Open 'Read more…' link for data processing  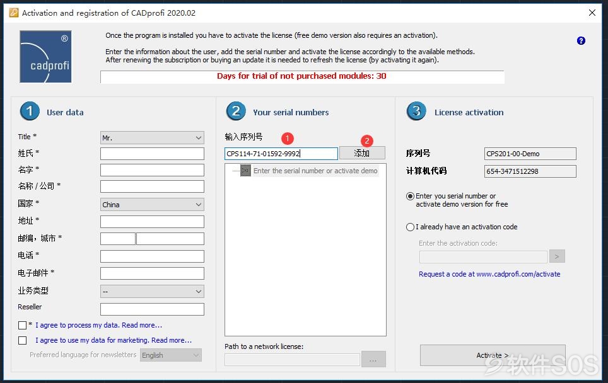(x=142, y=325)
